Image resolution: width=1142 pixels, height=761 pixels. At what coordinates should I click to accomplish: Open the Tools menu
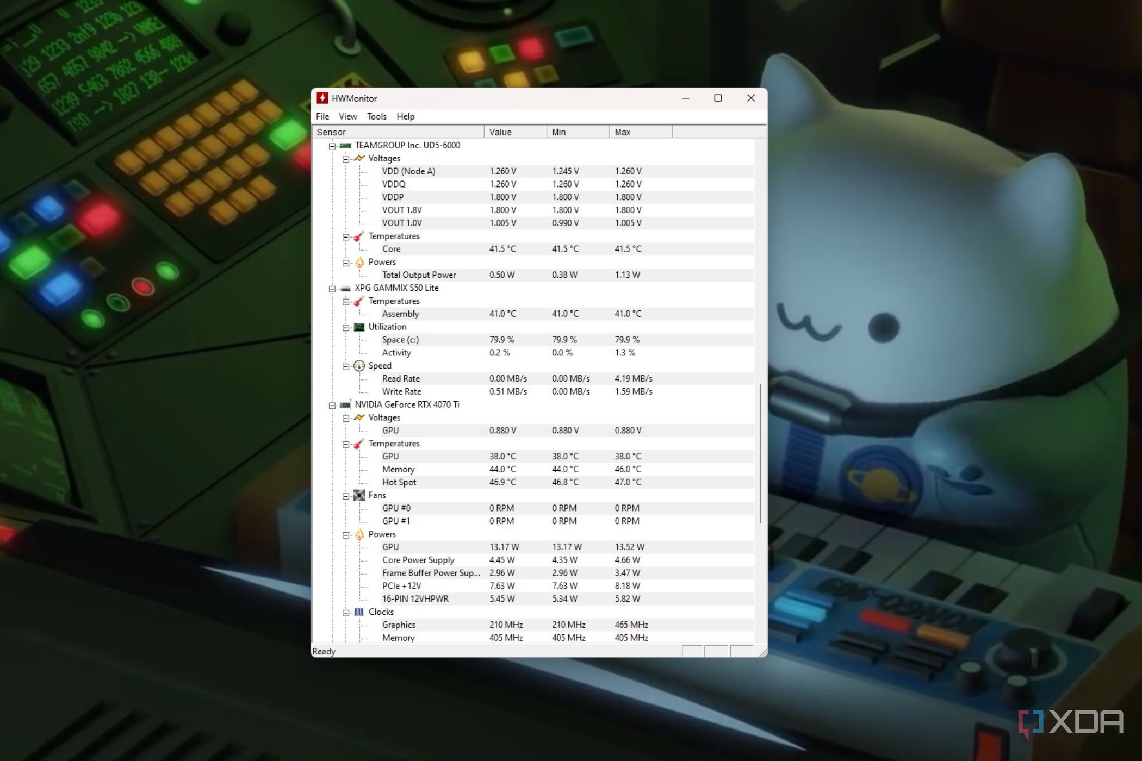click(x=376, y=116)
